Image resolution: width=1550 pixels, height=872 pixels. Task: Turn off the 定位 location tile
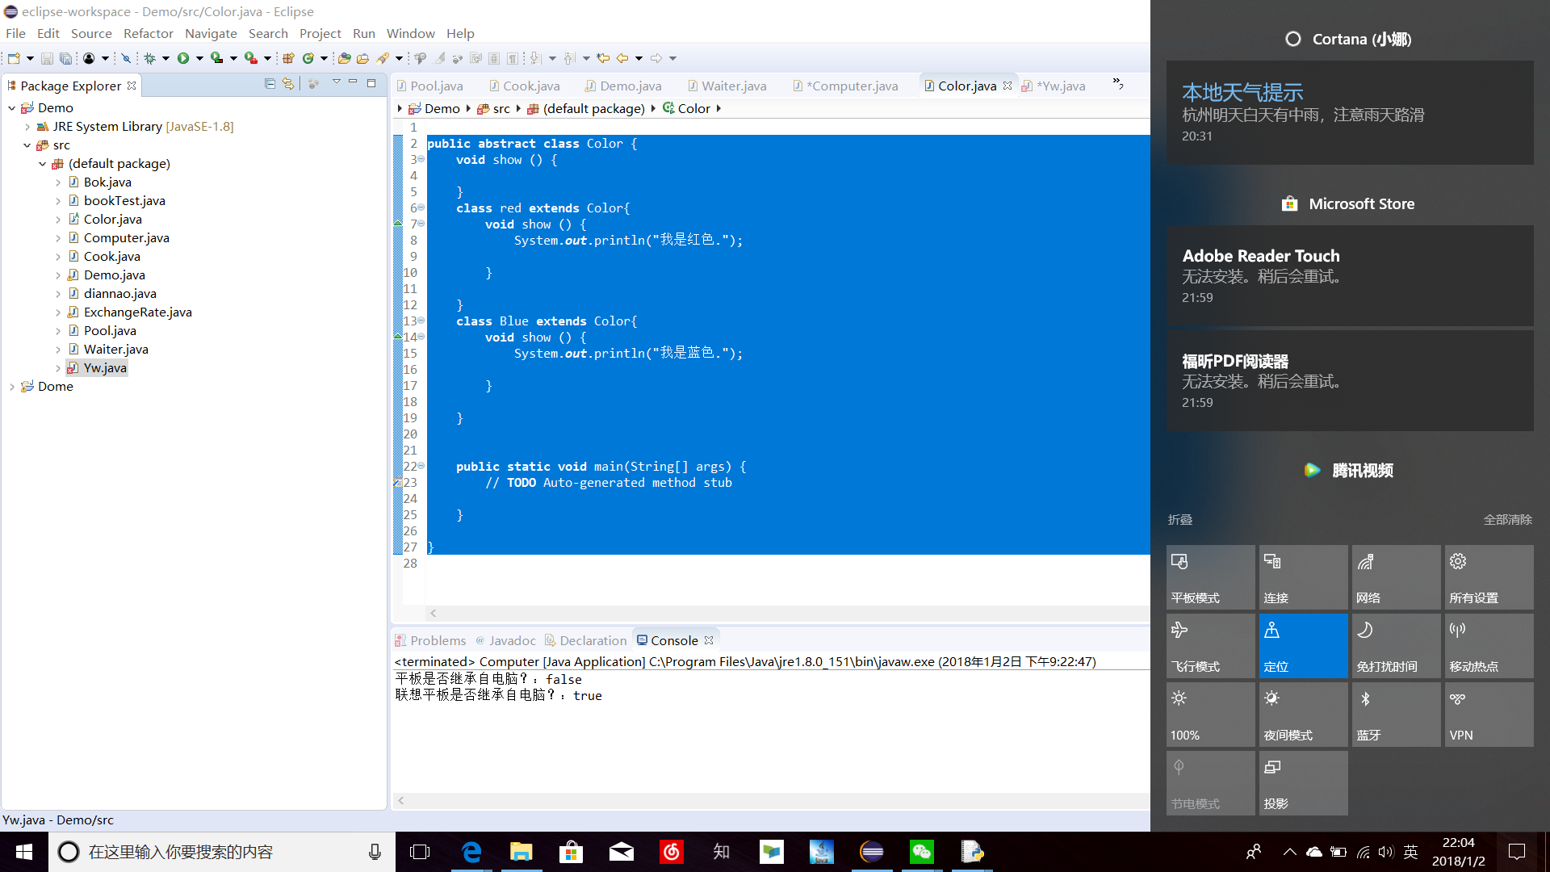point(1303,646)
